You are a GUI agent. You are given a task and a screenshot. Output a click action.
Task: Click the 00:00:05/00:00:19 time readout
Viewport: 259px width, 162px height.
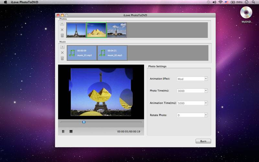(129, 132)
